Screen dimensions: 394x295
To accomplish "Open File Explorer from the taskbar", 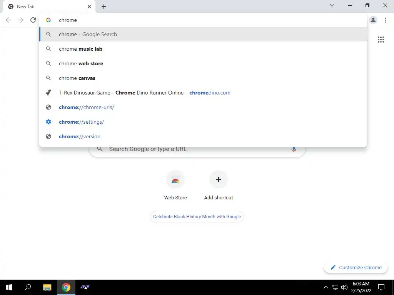I will (47, 287).
